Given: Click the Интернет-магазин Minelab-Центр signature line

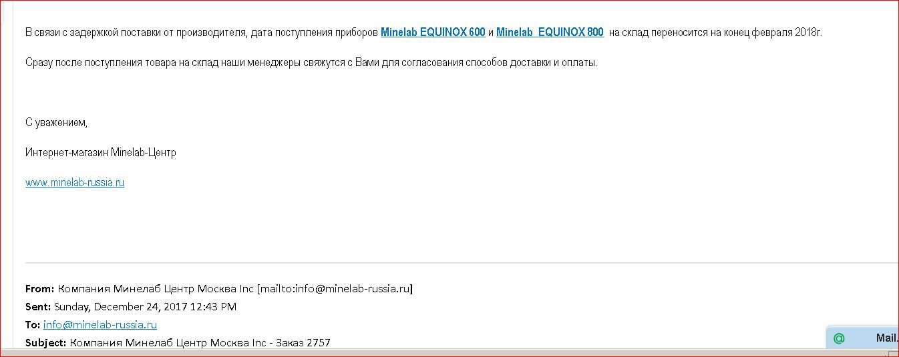Looking at the screenshot, I should click(101, 153).
